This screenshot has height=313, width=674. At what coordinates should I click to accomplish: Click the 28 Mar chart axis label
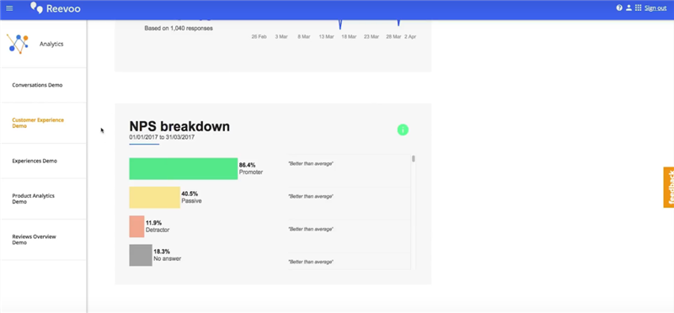tap(393, 37)
